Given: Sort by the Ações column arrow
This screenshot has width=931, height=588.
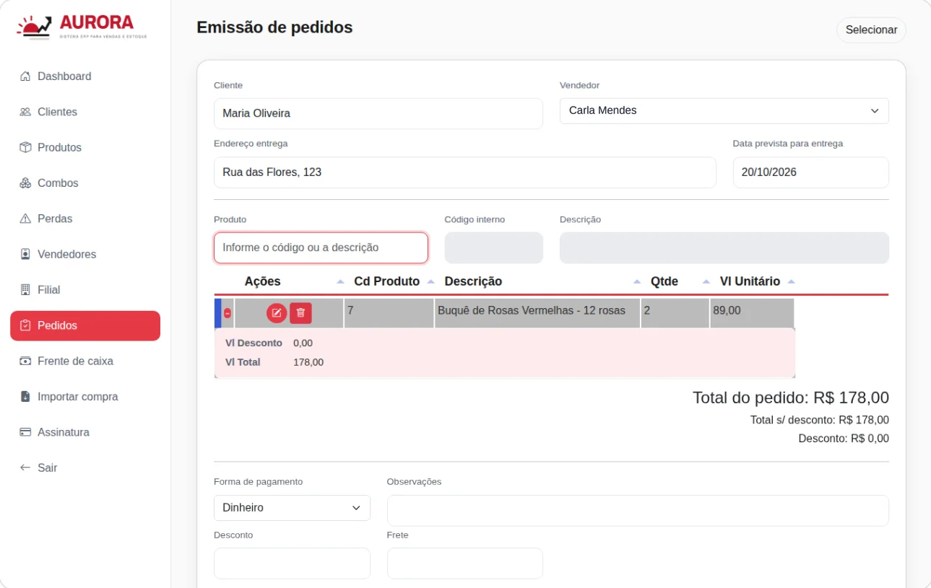Looking at the screenshot, I should pos(341,281).
